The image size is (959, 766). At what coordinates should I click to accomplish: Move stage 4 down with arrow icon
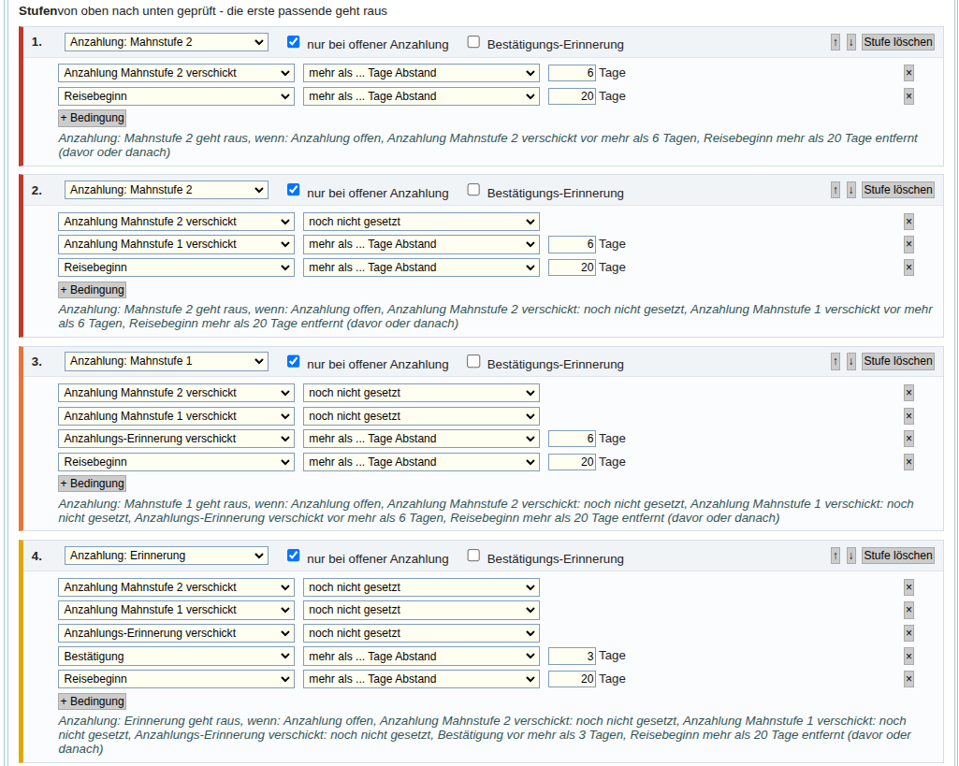point(850,556)
